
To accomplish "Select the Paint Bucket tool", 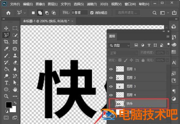I will pos(6,69).
